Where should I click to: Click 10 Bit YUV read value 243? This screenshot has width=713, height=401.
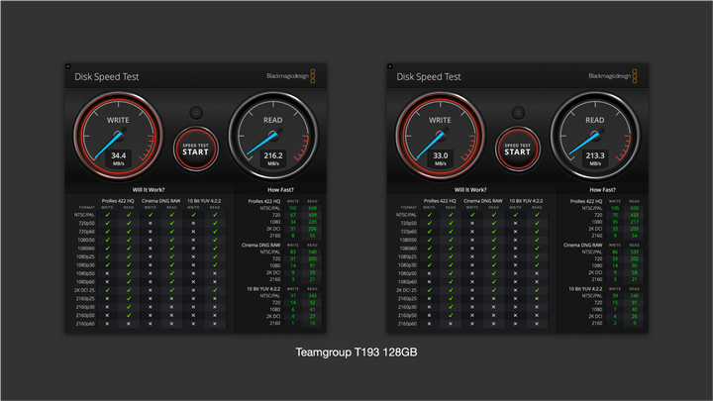312,295
